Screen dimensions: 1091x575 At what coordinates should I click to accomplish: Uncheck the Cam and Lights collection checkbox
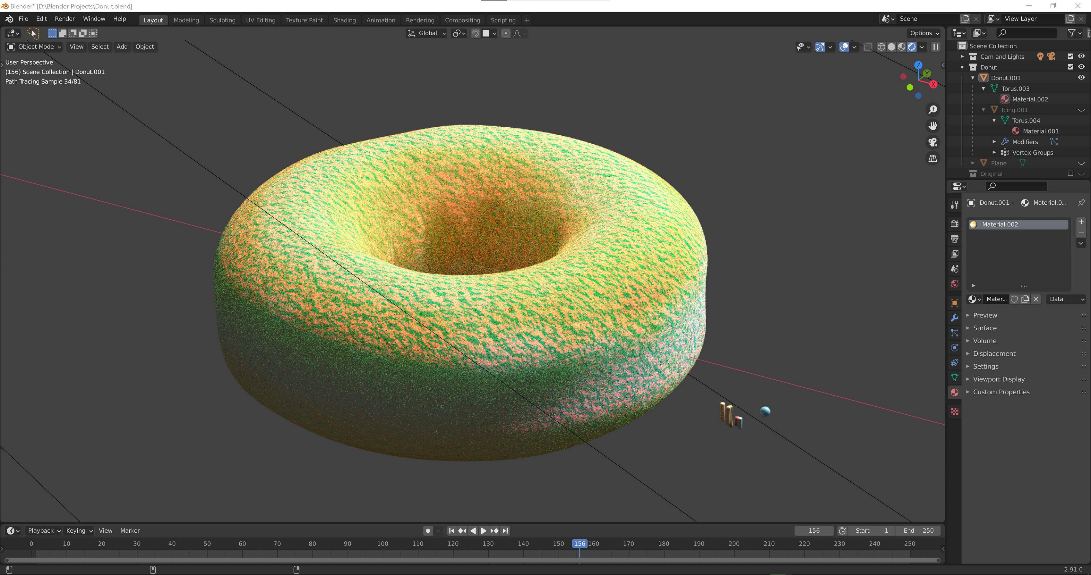pyautogui.click(x=1070, y=56)
